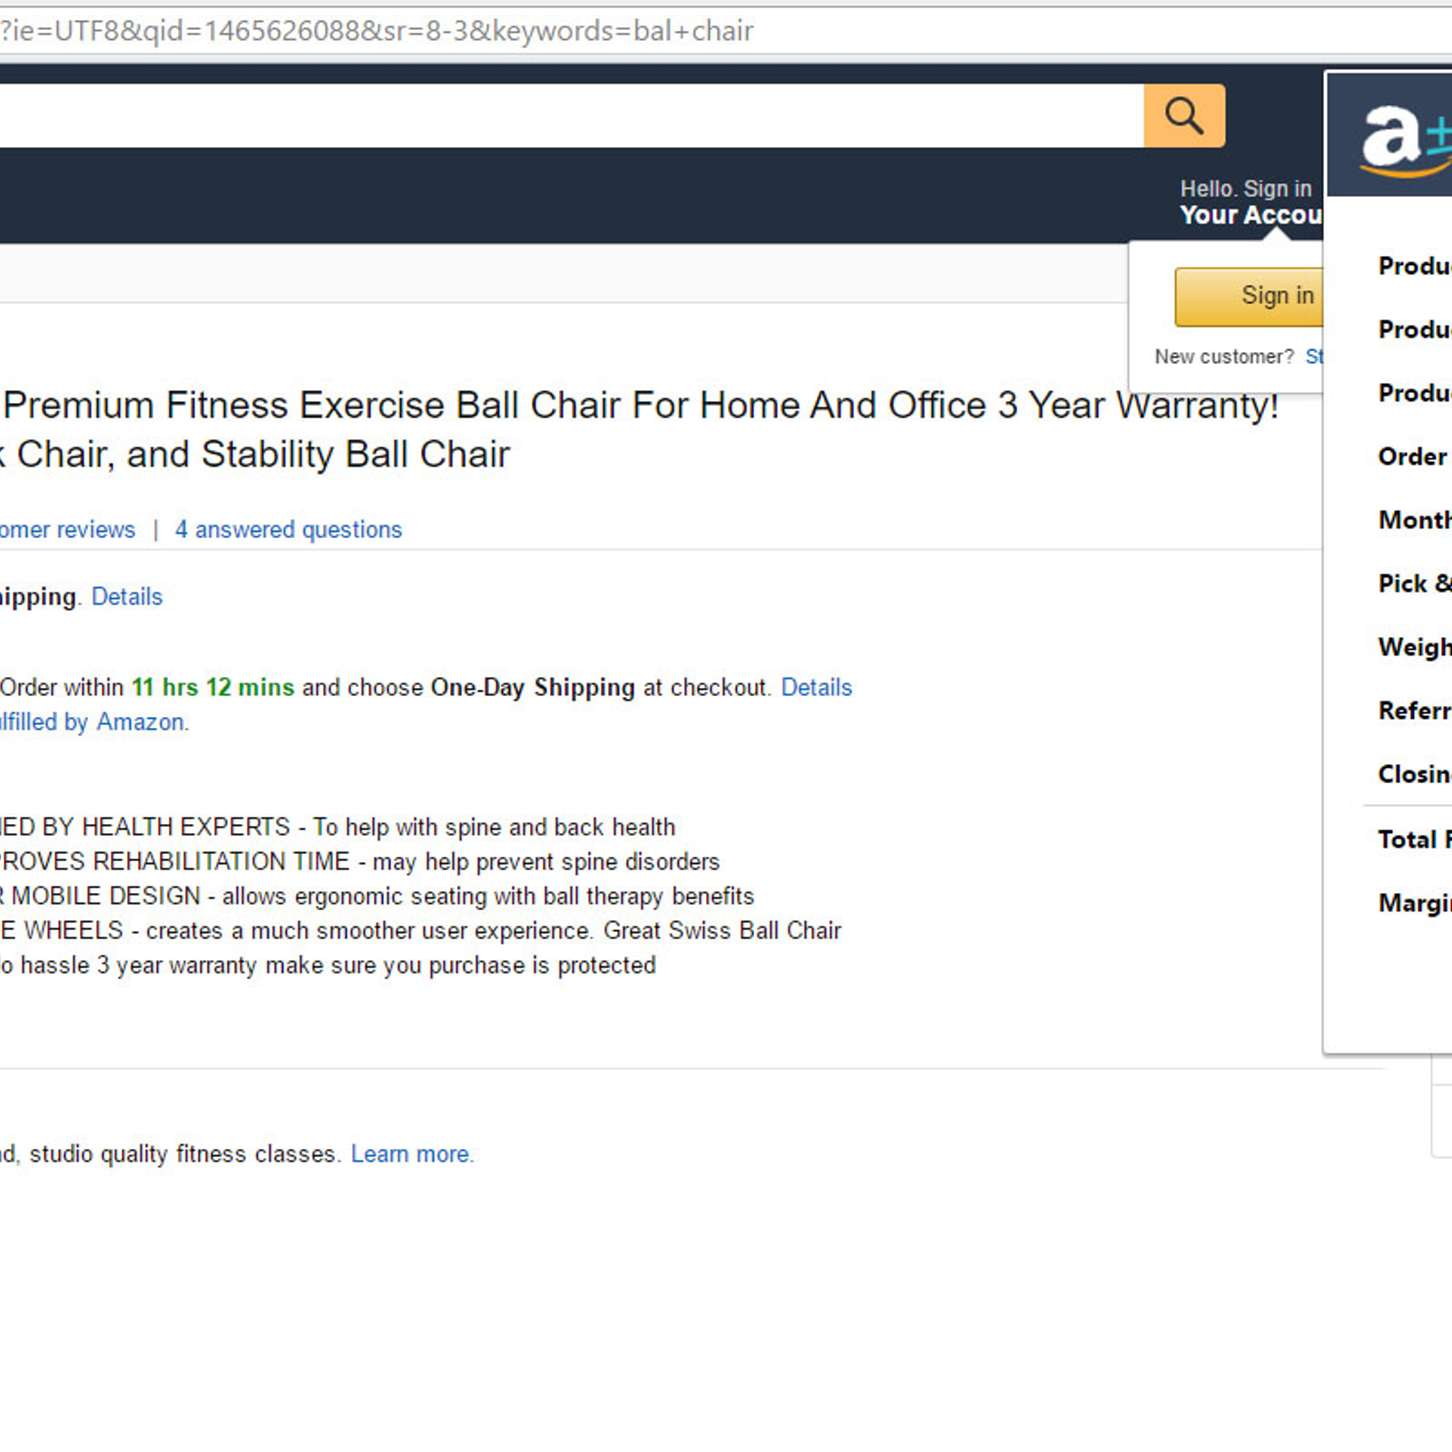Open the 4 answered questions link
The image size is (1452, 1452).
(x=289, y=529)
